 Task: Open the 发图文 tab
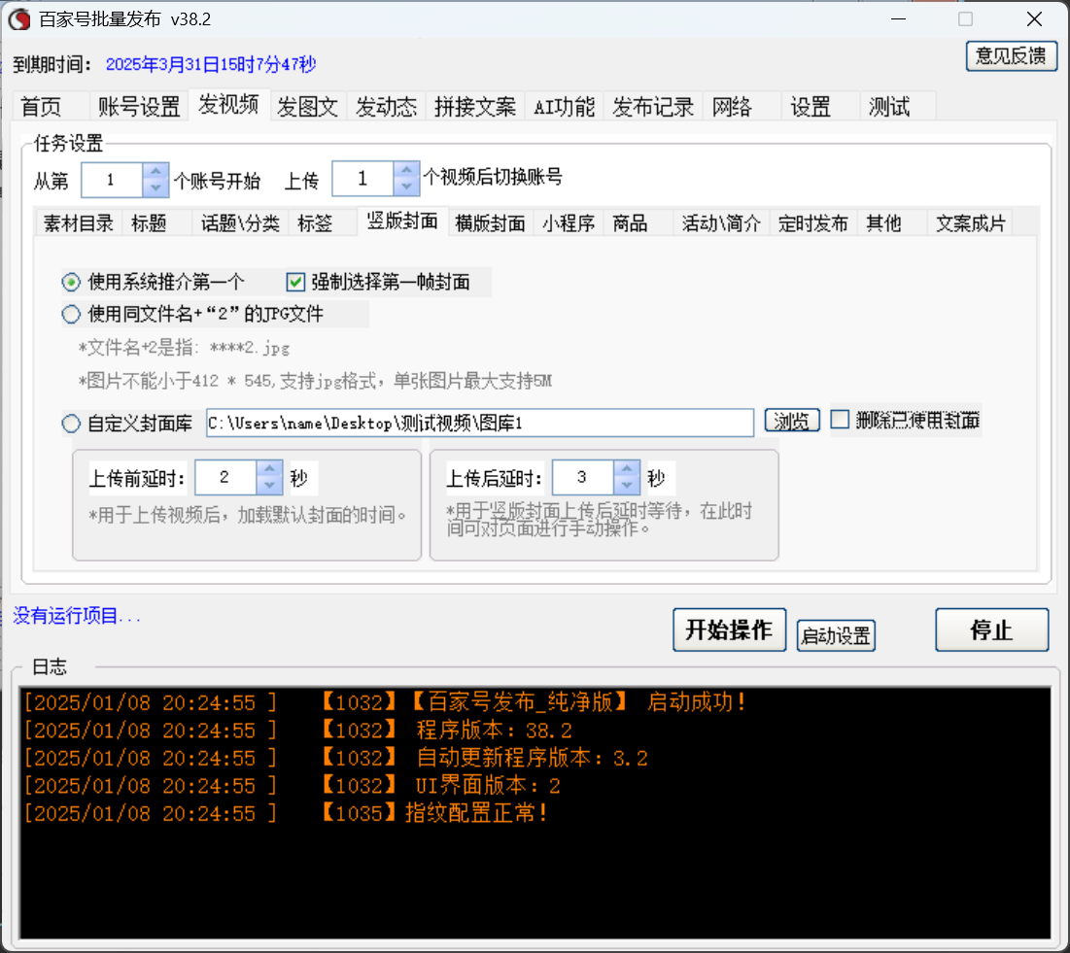coord(308,107)
